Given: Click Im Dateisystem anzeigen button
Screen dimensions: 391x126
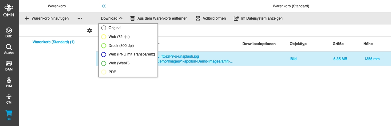Looking at the screenshot, I should point(258,18).
